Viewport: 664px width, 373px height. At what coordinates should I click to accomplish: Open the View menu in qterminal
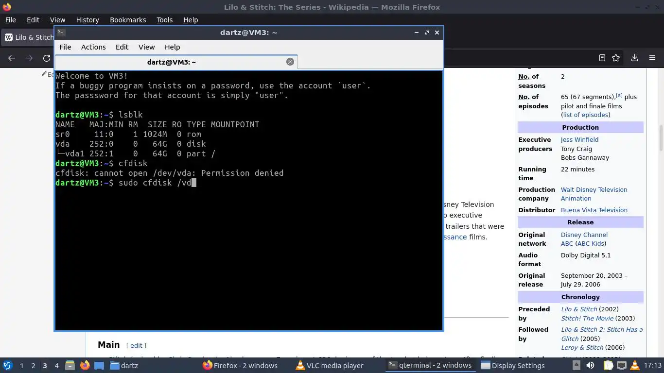tap(146, 47)
